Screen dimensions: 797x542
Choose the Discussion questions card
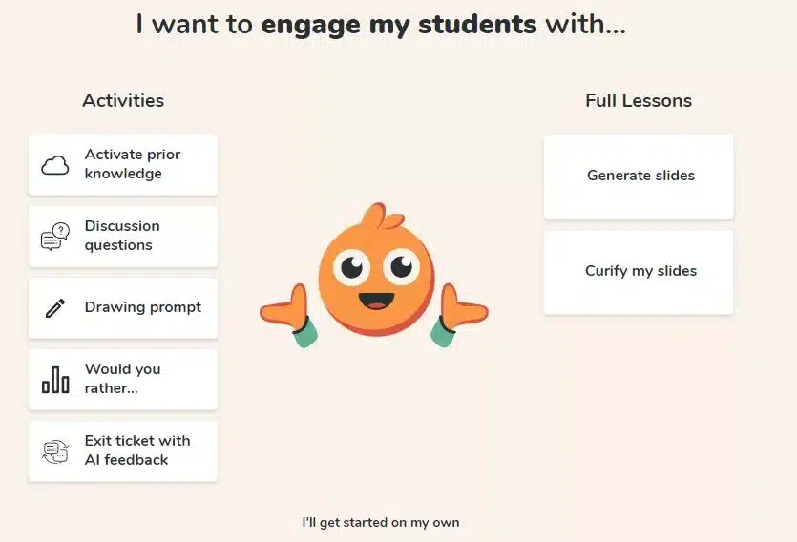[123, 237]
